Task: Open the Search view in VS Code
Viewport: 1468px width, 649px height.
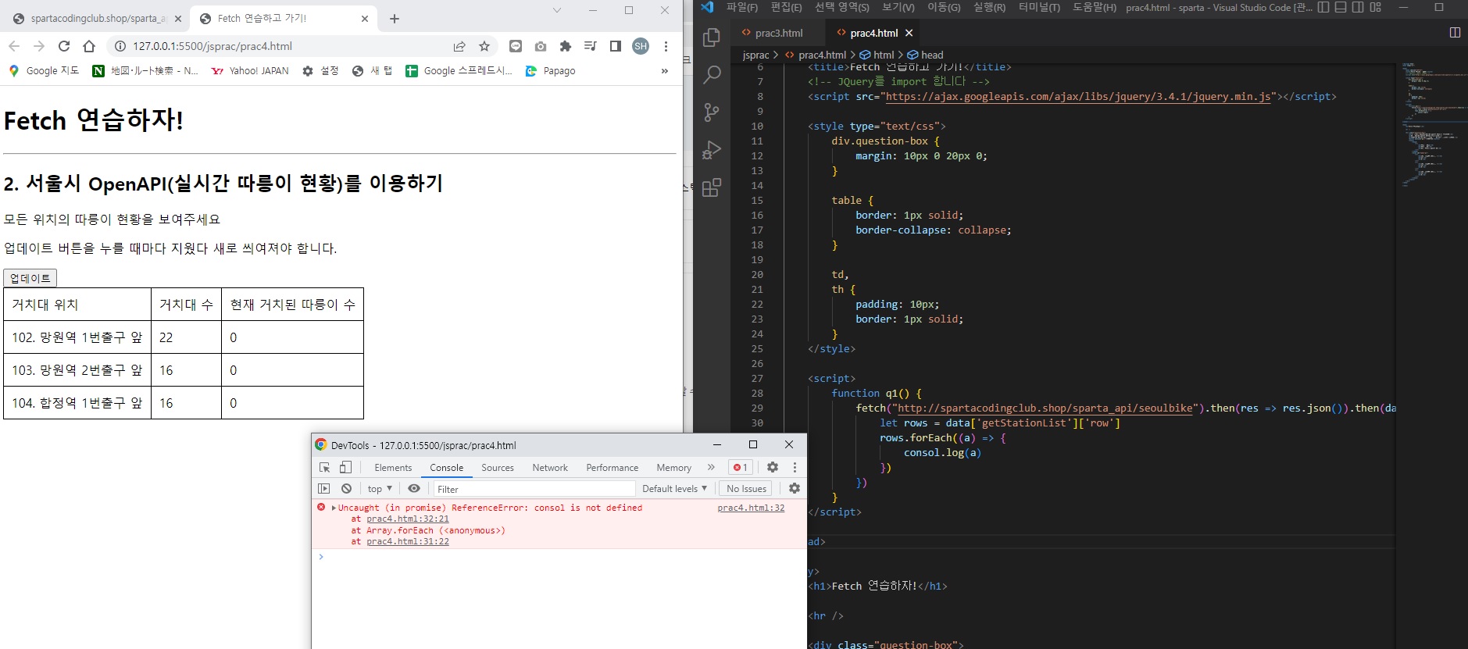Action: [x=711, y=75]
